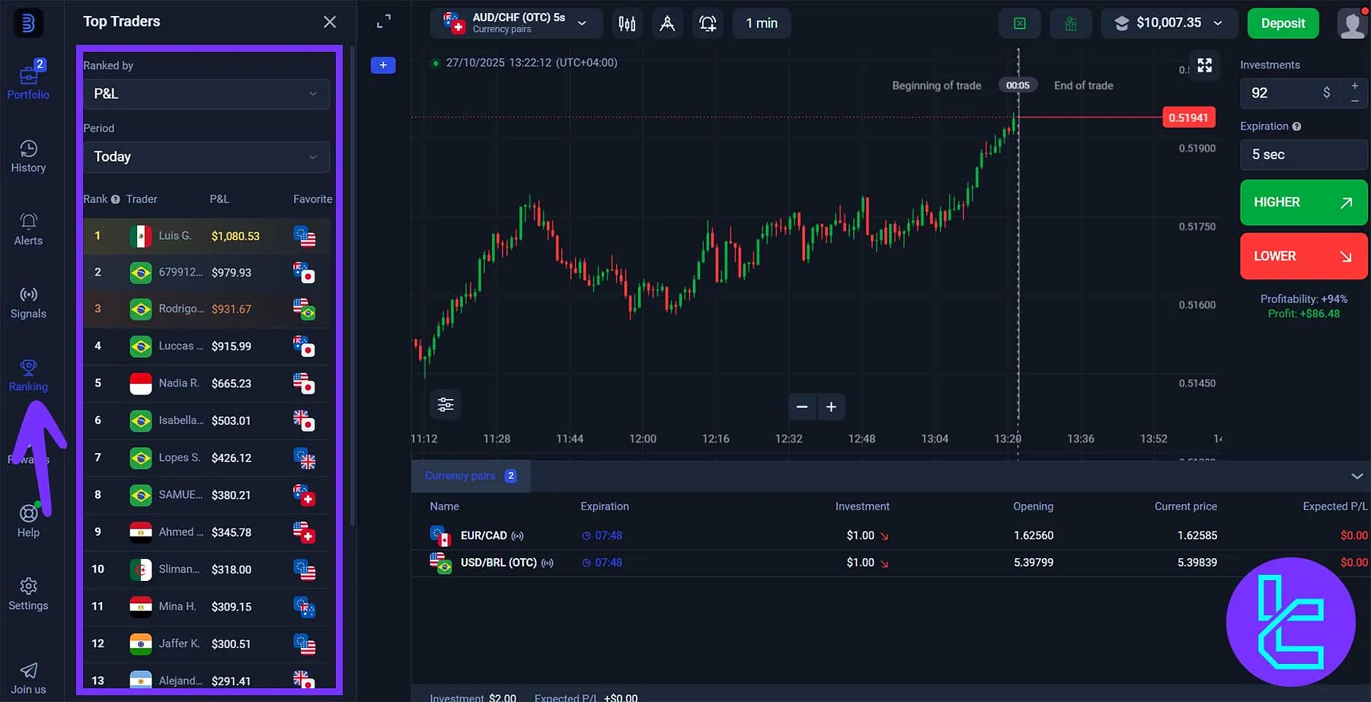
Task: Expand the chart to fullscreen
Action: point(1204,65)
